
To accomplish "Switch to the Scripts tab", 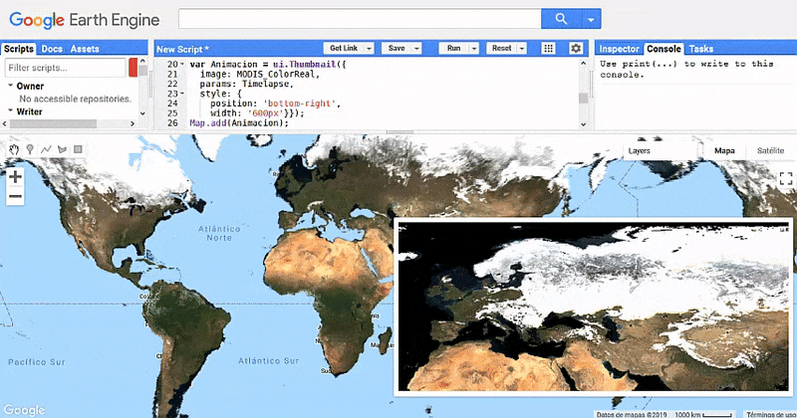I will pyautogui.click(x=19, y=49).
